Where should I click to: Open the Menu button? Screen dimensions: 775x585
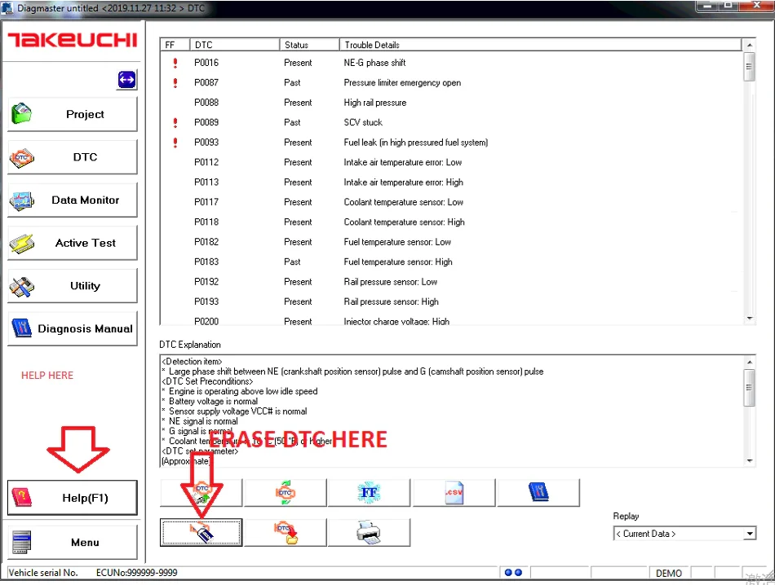pyautogui.click(x=72, y=542)
